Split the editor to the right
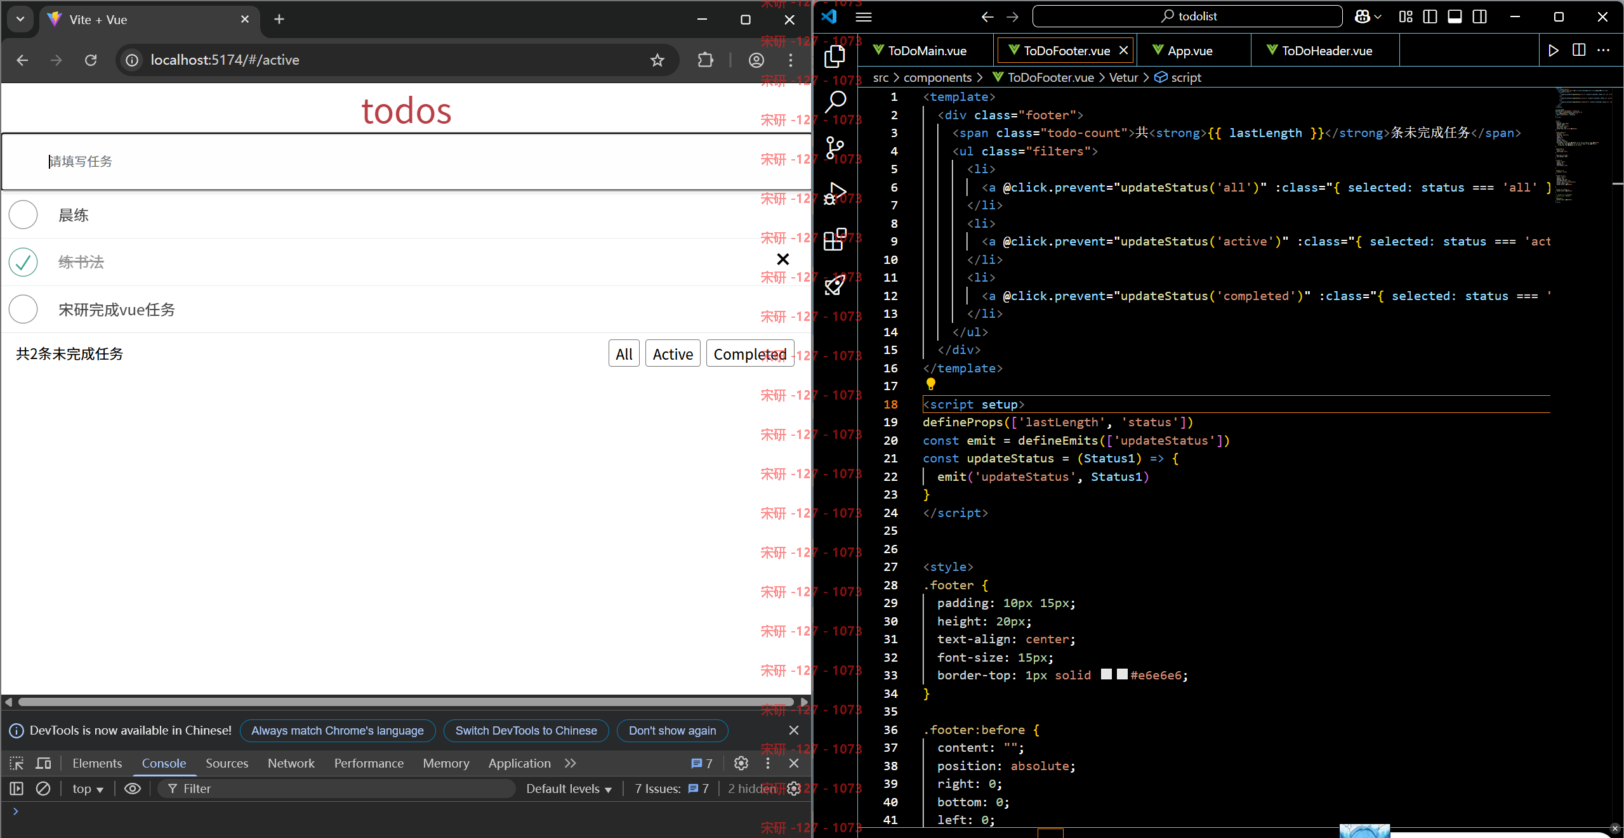This screenshot has height=838, width=1624. pos(1579,50)
